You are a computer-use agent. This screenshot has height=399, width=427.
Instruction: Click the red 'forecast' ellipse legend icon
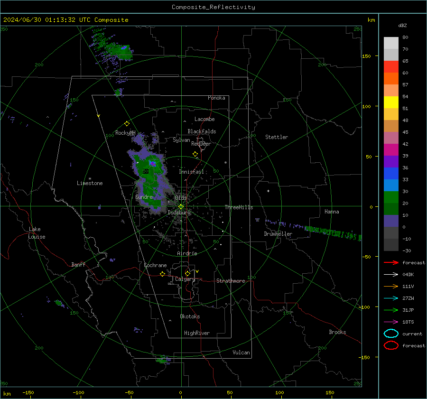(391, 345)
